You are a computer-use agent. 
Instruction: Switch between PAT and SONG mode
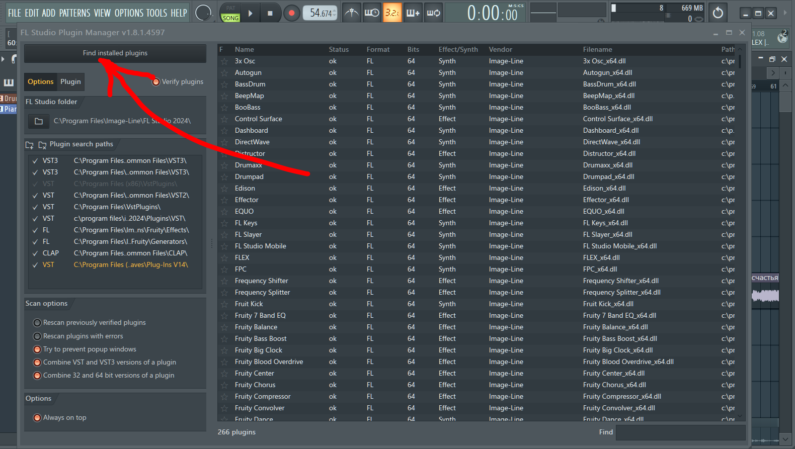point(230,13)
